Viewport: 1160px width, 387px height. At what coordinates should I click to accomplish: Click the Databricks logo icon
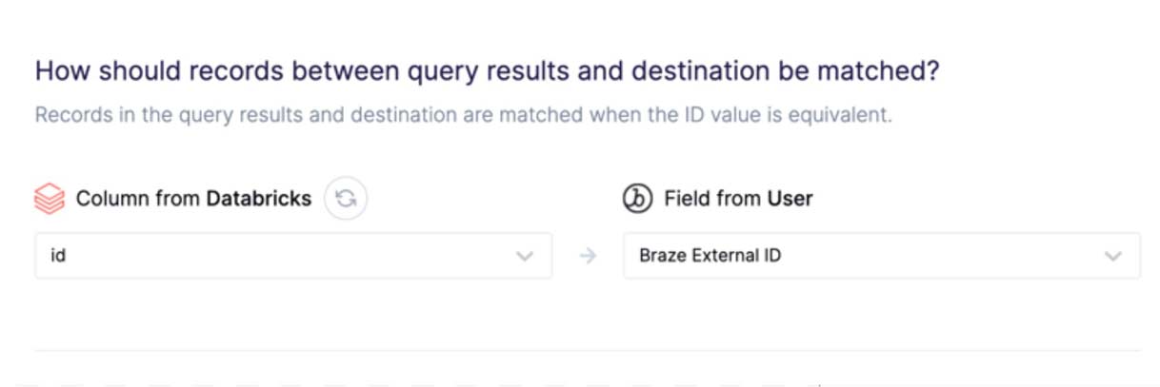(50, 199)
